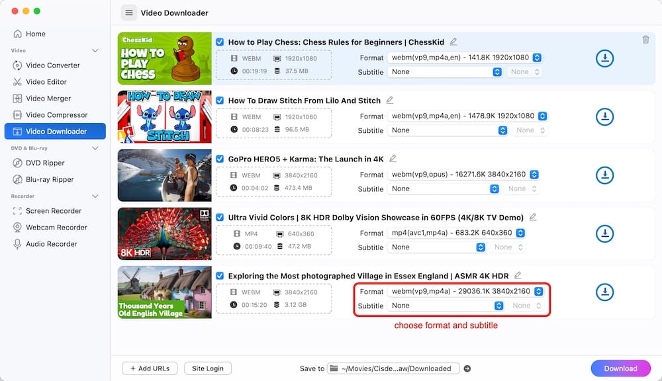Click the Save to folder path field

[x=393, y=368]
